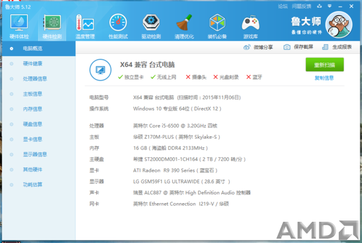Click 保存截屏 save screenshot text
Viewport: 362px width, 243px height.
pos(303,47)
